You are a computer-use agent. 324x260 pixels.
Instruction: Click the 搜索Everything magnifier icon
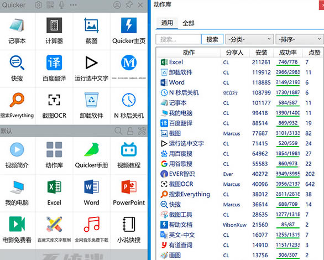(17, 100)
